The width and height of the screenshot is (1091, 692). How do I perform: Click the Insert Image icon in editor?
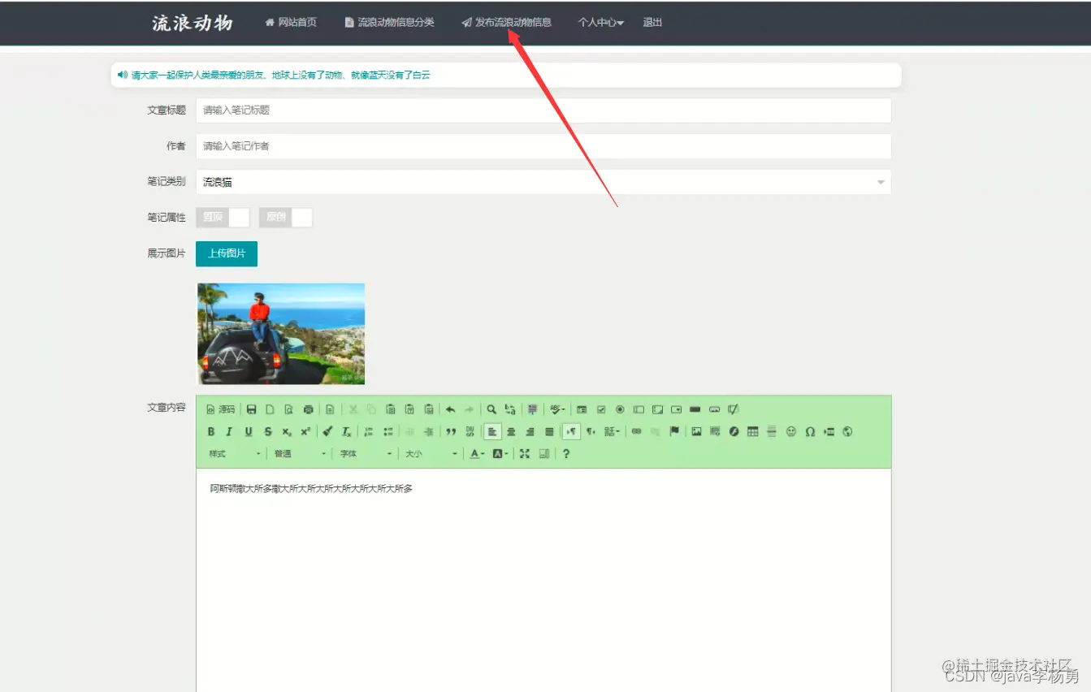tap(696, 431)
